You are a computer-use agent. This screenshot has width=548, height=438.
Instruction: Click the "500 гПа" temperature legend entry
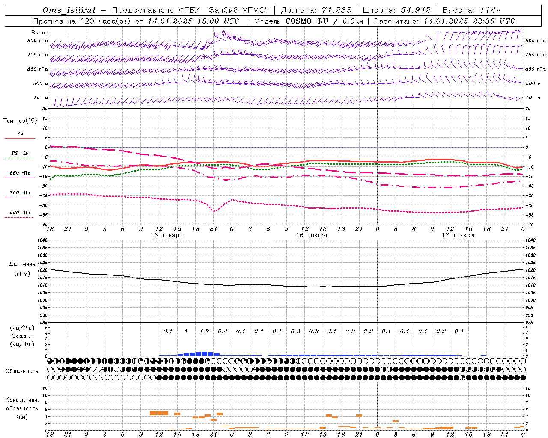pos(20,212)
